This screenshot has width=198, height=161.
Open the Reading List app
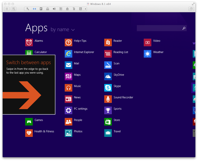[x=108, y=54]
